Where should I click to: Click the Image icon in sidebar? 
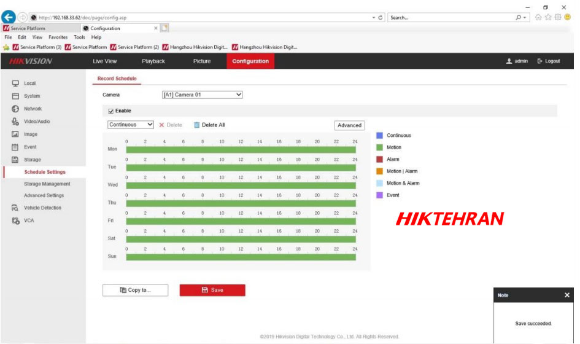coord(15,134)
